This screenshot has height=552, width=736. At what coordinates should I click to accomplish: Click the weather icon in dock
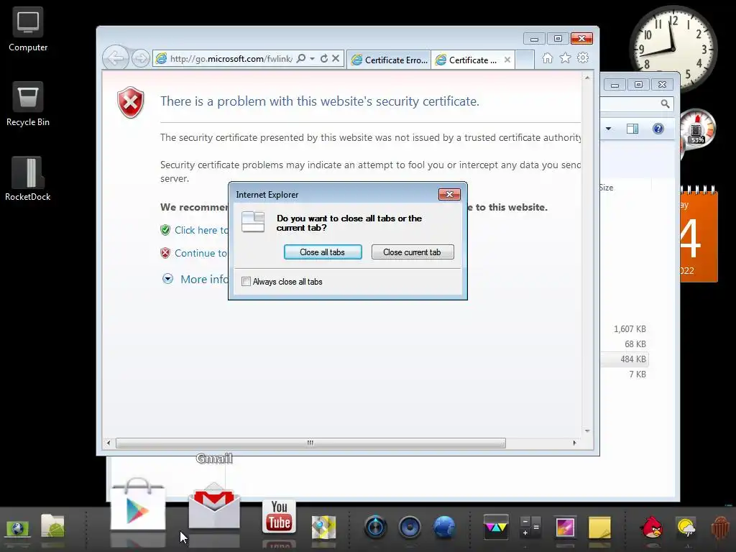(686, 527)
